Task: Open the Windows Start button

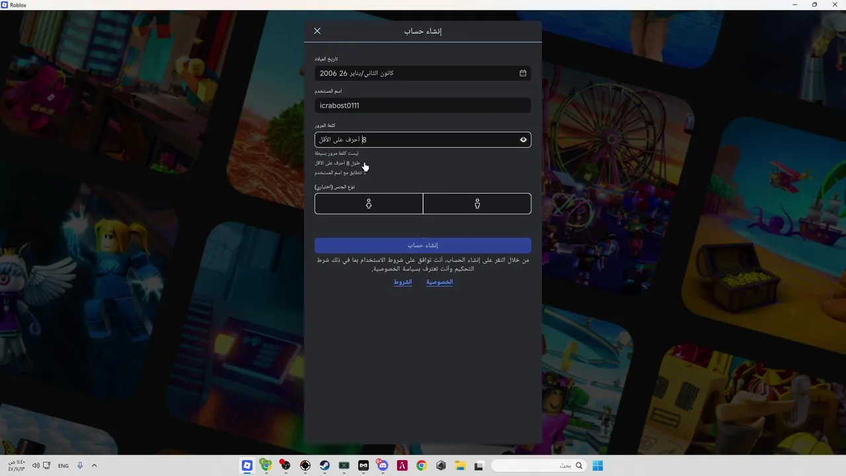Action: click(597, 465)
